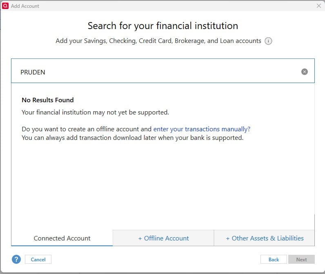Screen dimensions: 325x274
Task: Click the add transaction download later sentence
Action: [132, 138]
